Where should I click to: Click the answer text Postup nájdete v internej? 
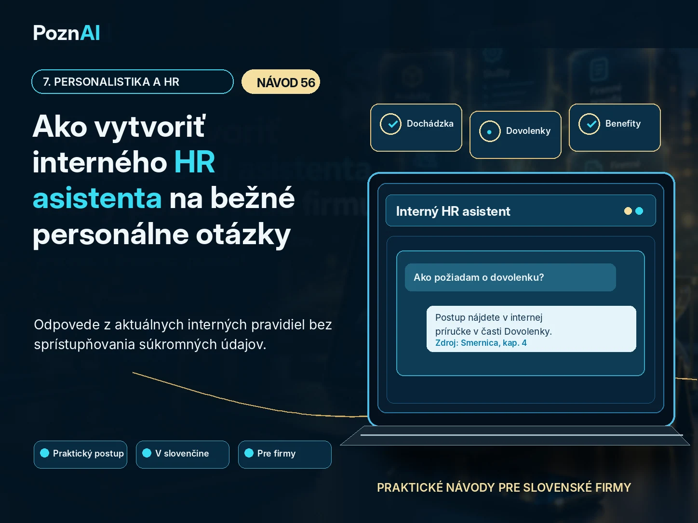click(489, 317)
